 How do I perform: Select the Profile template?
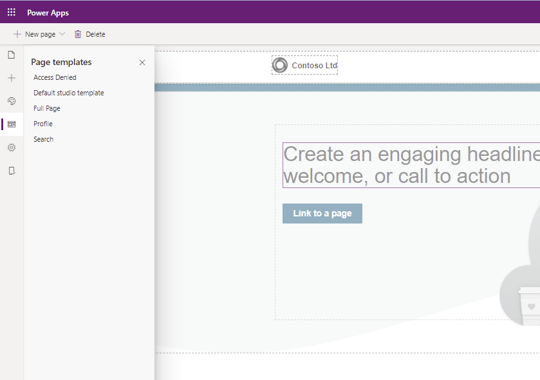click(43, 124)
